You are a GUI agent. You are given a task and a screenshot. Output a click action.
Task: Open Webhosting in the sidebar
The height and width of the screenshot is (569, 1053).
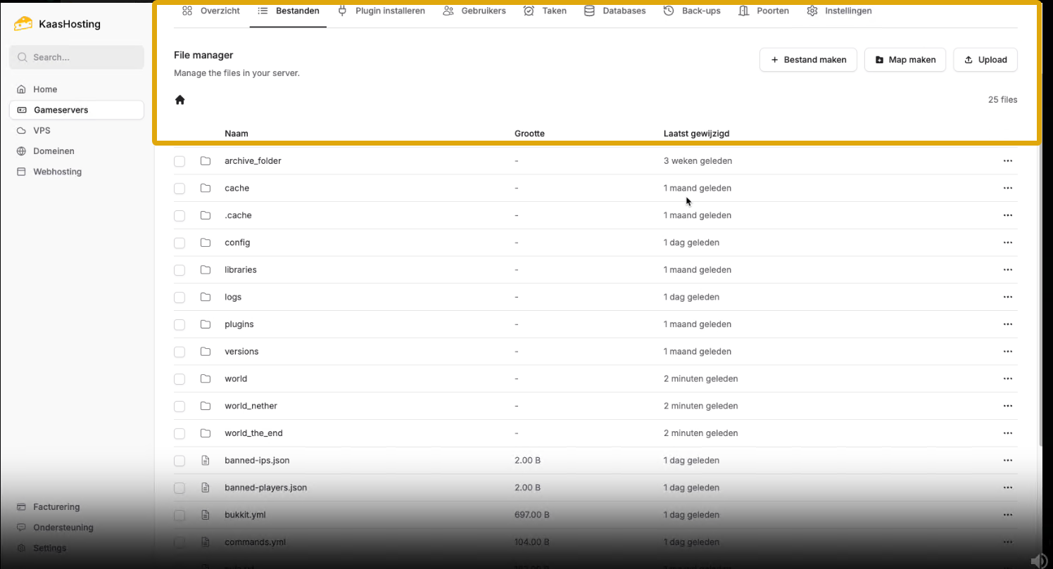click(57, 172)
